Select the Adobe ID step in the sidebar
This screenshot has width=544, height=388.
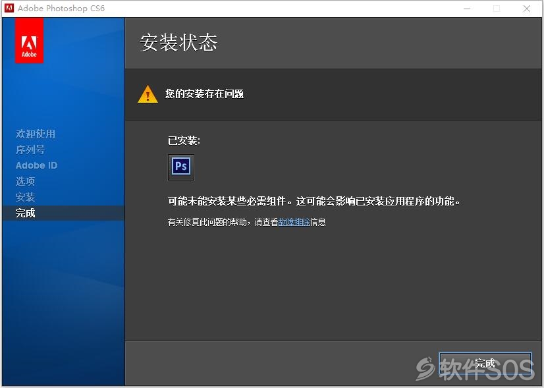pyautogui.click(x=36, y=165)
